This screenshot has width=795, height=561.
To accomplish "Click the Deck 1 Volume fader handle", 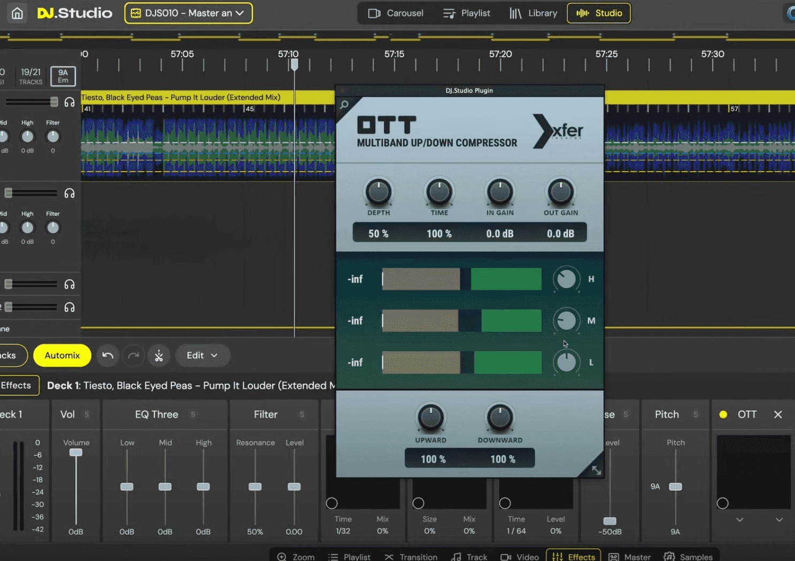I will tap(75, 452).
